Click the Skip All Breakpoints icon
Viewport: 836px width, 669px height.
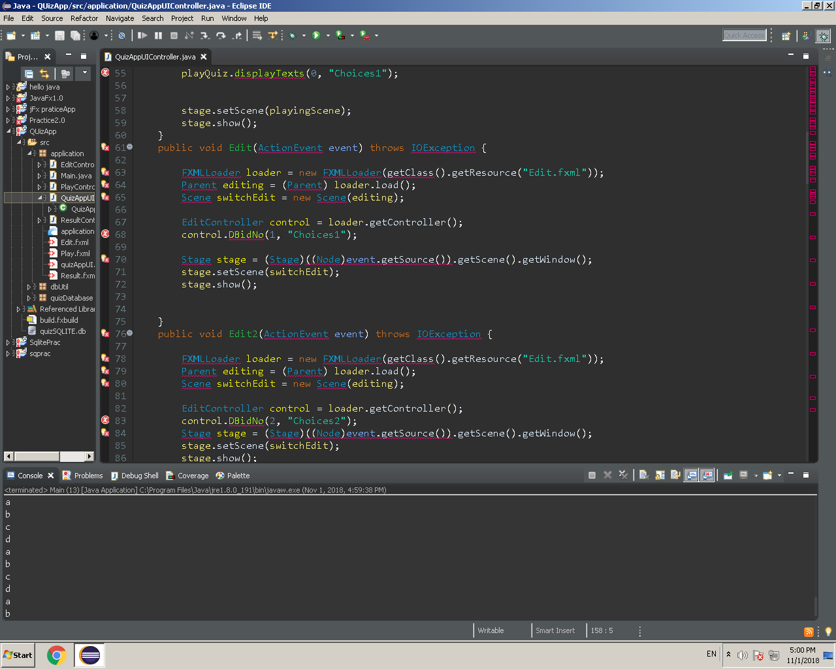(121, 35)
